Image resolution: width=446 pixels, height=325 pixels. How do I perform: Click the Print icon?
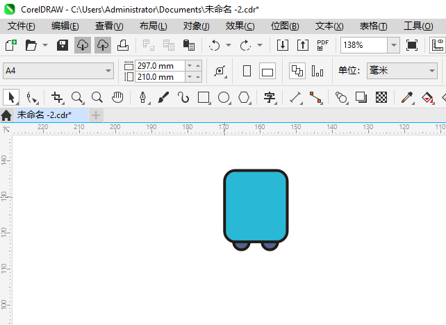(122, 45)
